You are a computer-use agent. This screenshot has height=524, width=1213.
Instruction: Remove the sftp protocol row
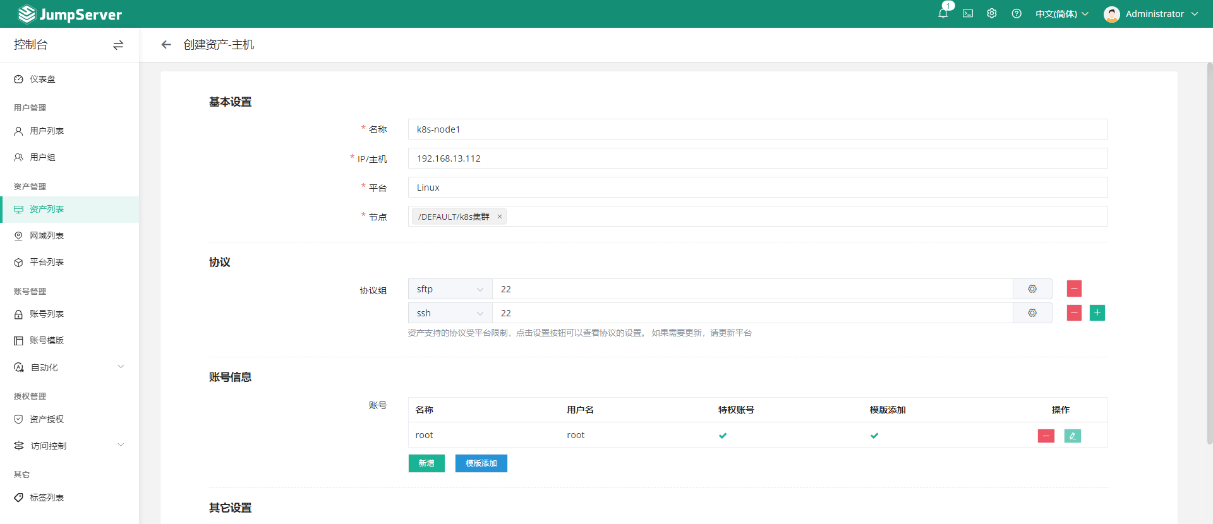[1074, 289]
